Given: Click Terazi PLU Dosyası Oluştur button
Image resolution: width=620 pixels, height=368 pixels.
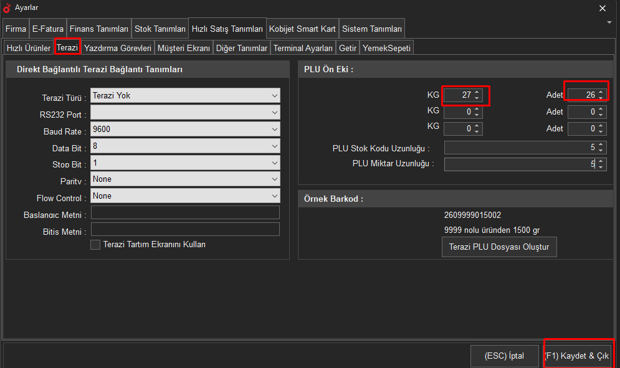Looking at the screenshot, I should [x=499, y=247].
